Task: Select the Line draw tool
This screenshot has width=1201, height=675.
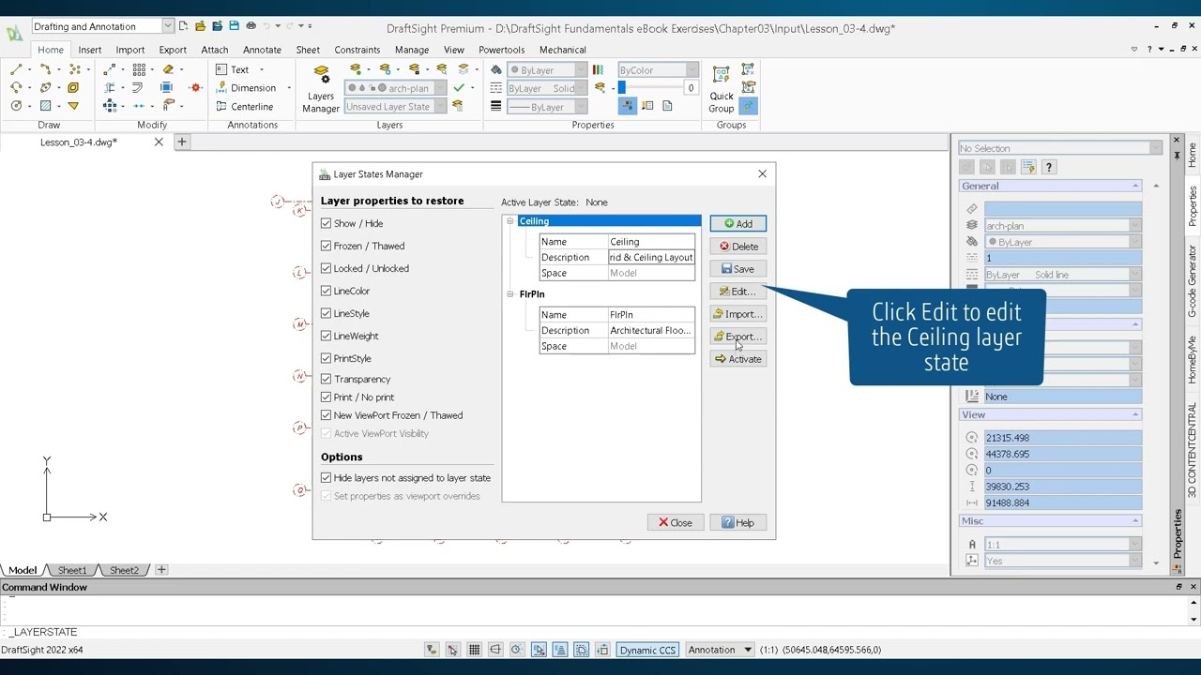Action: coord(16,69)
